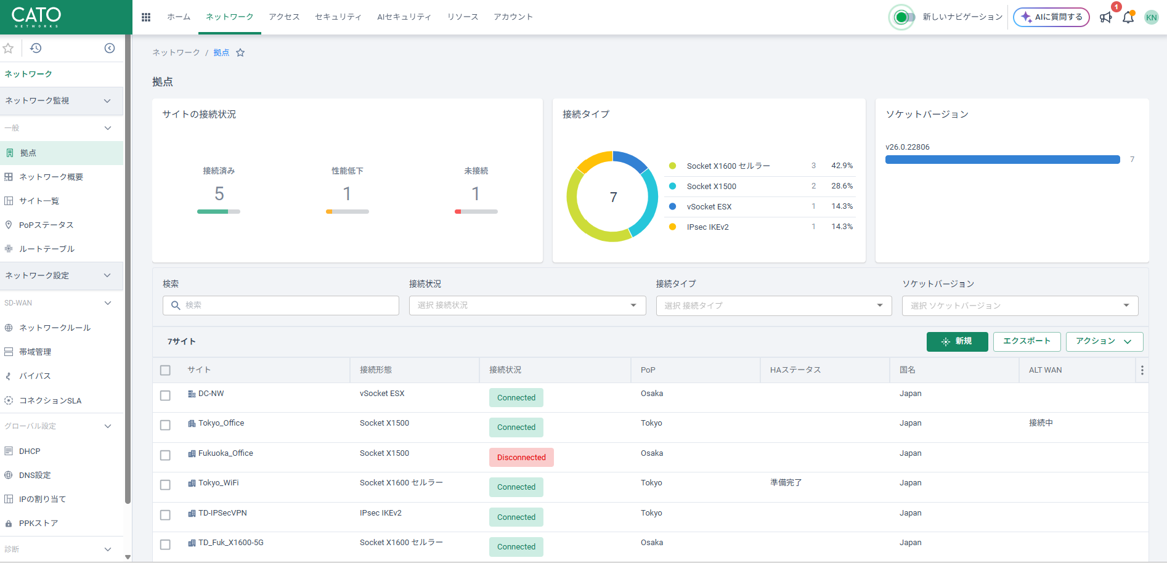Click the 接続状況 column header
This screenshot has height=563, width=1167.
(505, 370)
